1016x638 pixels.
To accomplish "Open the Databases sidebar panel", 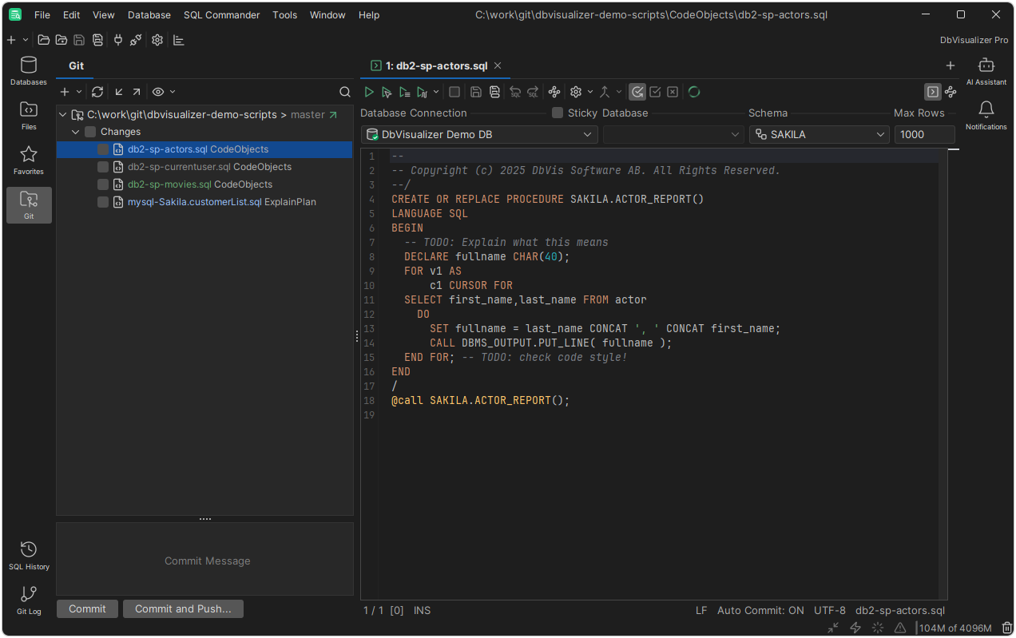I will 29,71.
